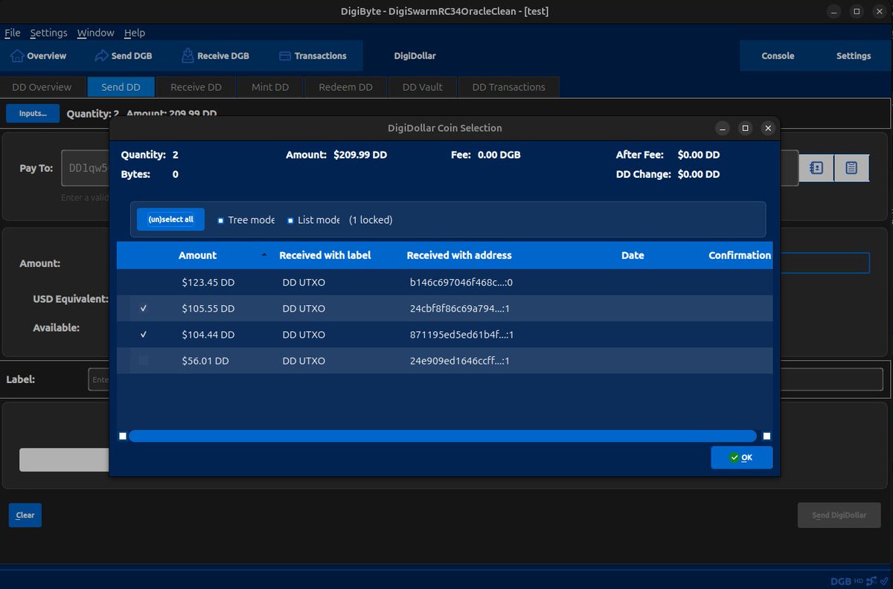Viewport: 893px width, 589px height.
Task: Click the right arrow of horizontal scrollbar
Action: pos(766,436)
